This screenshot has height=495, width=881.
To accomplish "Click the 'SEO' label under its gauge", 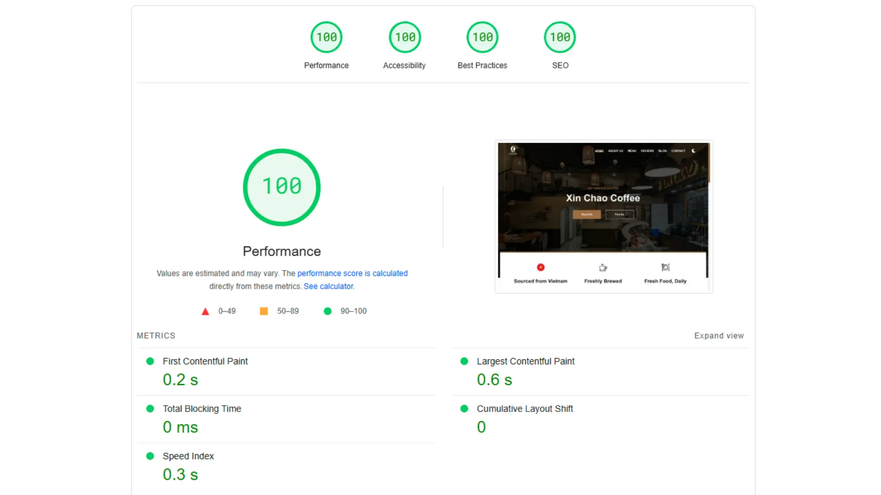I will pos(560,66).
